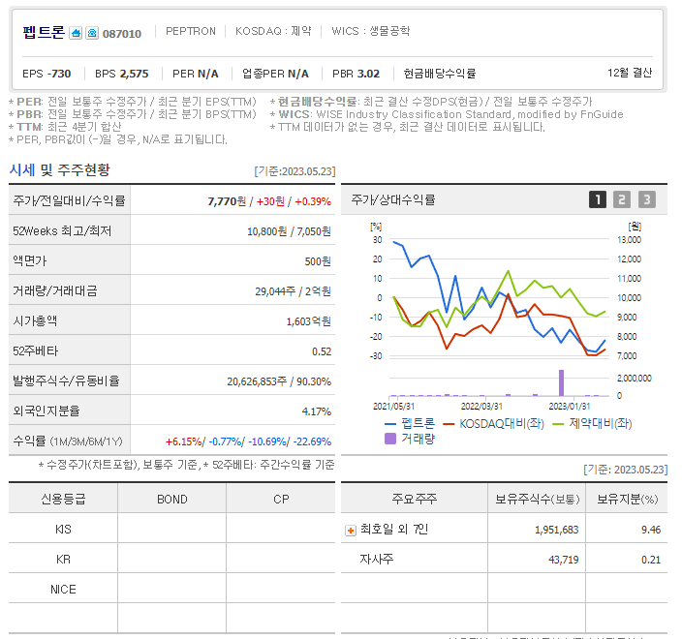Switch to chart tab 1
The height and width of the screenshot is (639, 682).
click(x=598, y=199)
